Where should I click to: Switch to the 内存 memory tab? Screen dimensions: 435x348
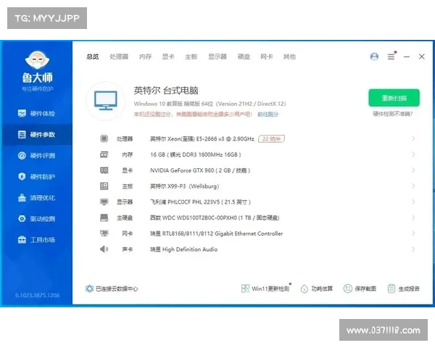point(145,57)
